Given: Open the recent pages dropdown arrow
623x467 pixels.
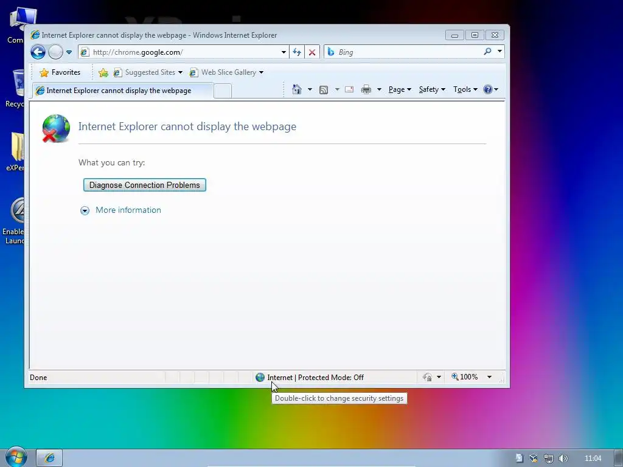Looking at the screenshot, I should 69,52.
